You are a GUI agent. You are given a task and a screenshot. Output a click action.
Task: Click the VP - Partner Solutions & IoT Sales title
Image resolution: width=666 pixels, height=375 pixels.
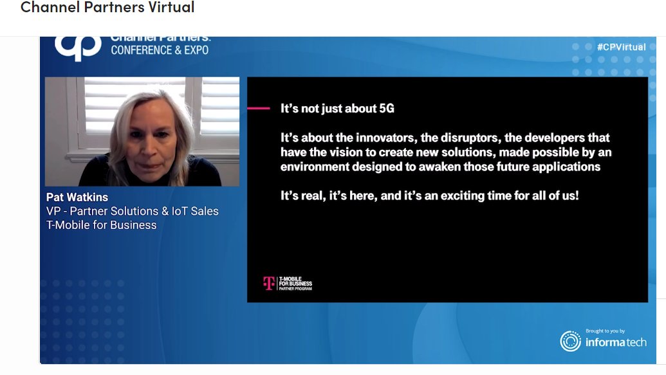click(x=133, y=211)
